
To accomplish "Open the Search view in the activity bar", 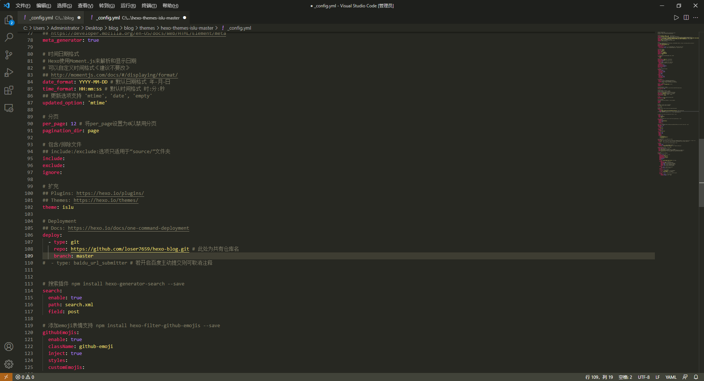I will coord(9,37).
